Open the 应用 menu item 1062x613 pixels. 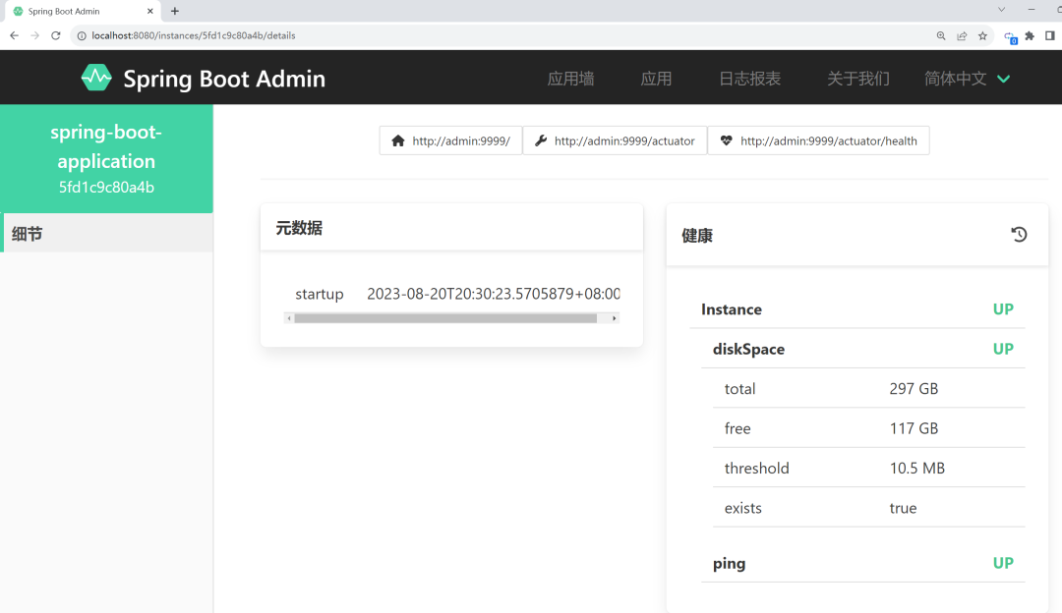pyautogui.click(x=656, y=79)
